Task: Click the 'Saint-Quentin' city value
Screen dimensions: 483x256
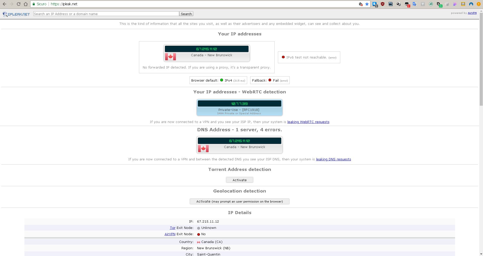Action: [209, 254]
